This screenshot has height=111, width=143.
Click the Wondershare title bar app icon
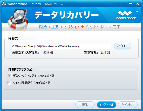(x=4, y=4)
